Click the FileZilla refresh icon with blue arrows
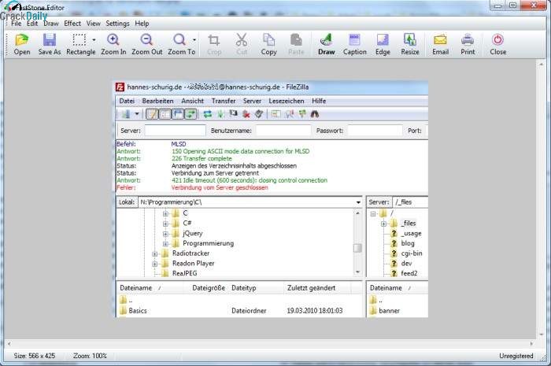 tap(208, 114)
